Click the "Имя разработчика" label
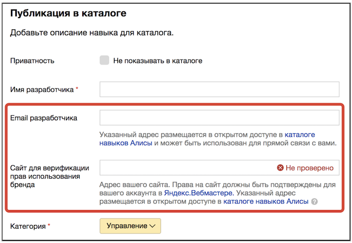 click(42, 90)
